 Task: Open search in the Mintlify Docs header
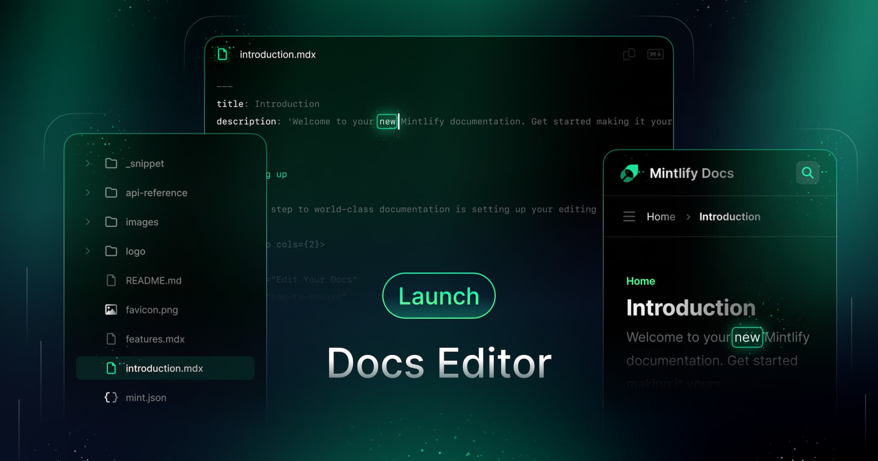tap(808, 173)
